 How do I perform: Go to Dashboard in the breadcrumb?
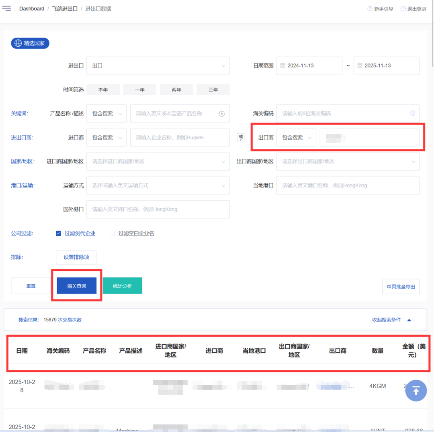point(32,9)
